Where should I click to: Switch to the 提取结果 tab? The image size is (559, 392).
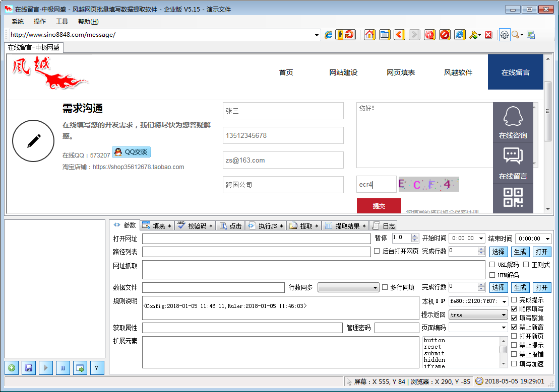coord(345,226)
